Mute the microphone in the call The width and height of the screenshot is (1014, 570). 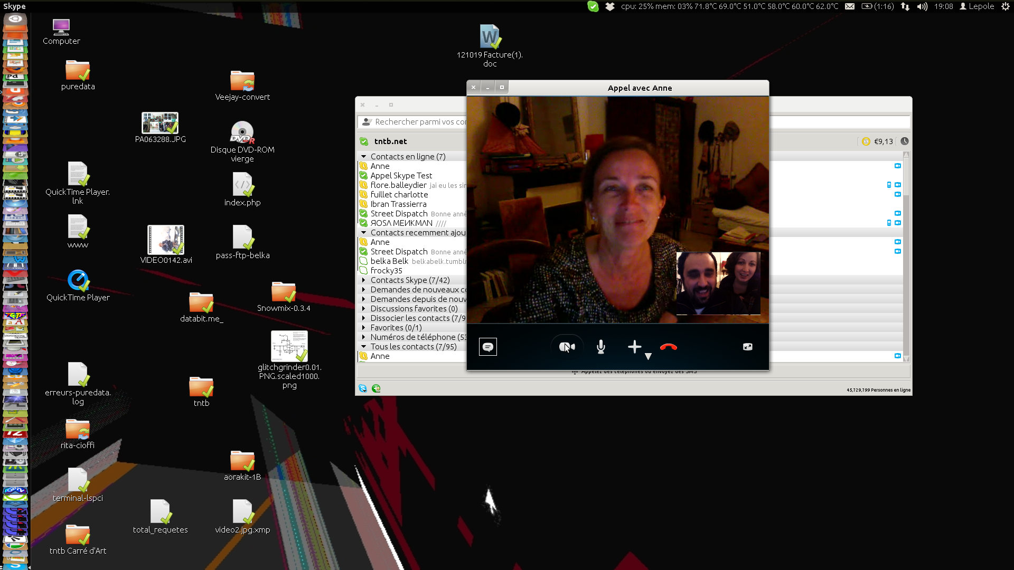(600, 347)
